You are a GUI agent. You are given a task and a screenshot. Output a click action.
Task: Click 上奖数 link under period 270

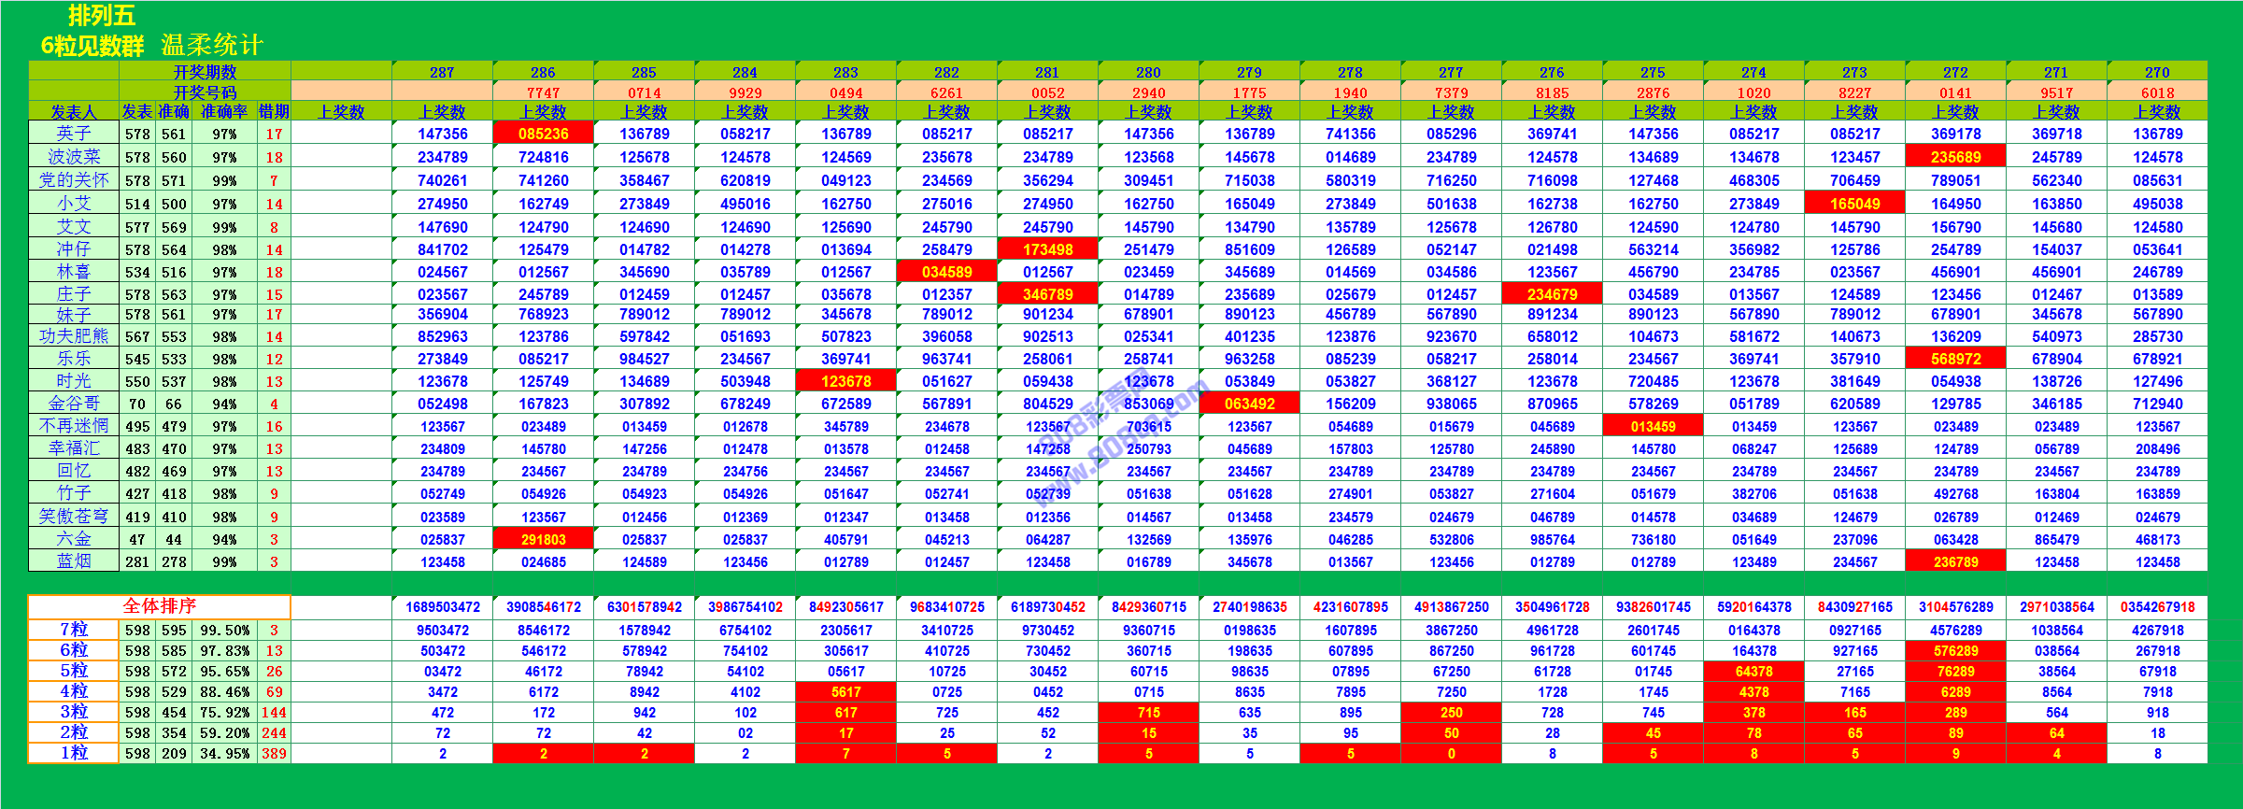click(x=2157, y=112)
